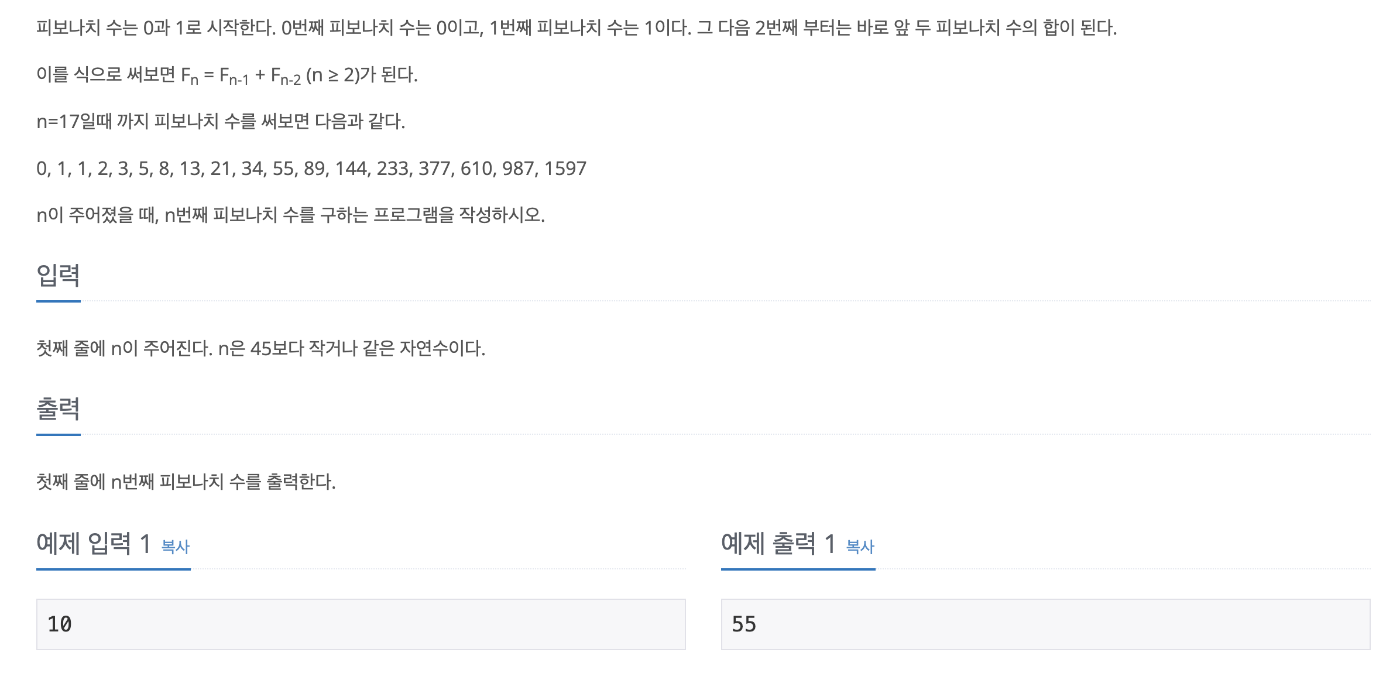Click the line starting with n=17일때

221,122
